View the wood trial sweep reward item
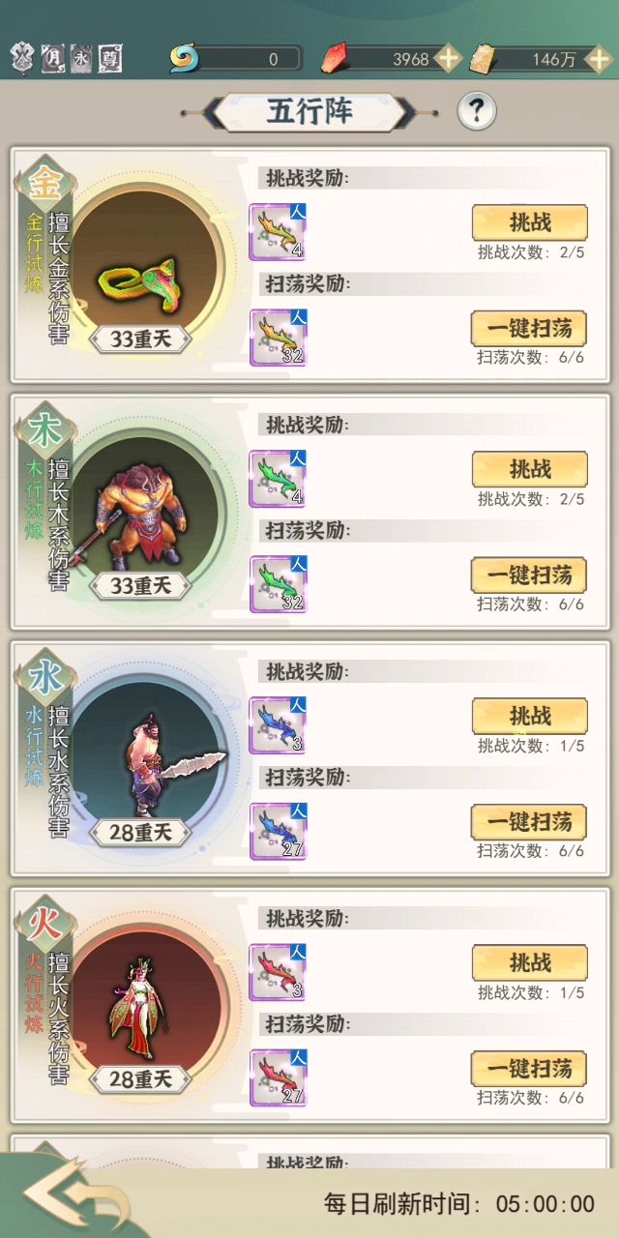This screenshot has height=1238, width=619. [x=278, y=584]
